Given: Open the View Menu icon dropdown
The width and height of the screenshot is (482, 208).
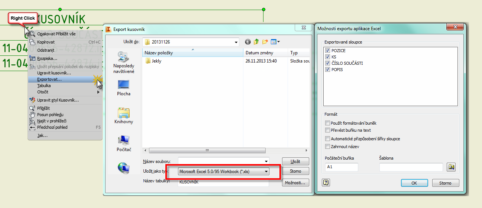Looking at the screenshot, I should [x=275, y=42].
